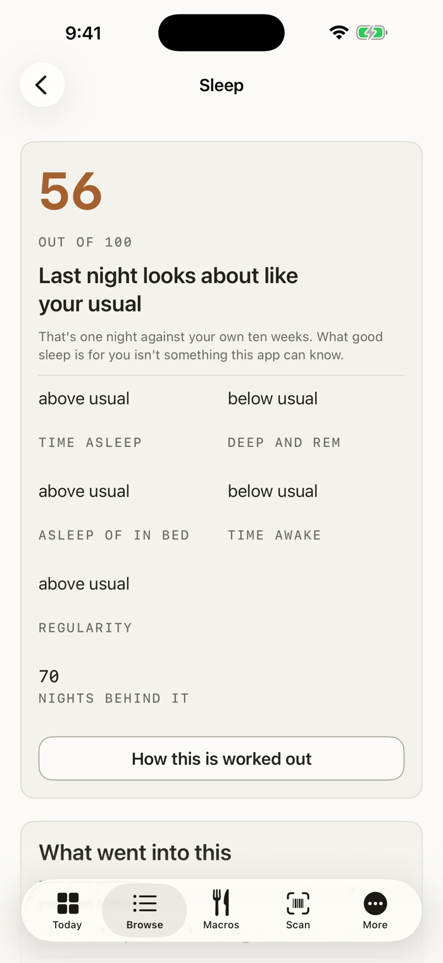443x963 pixels.
Task: Select the Browse list icon
Action: (145, 903)
